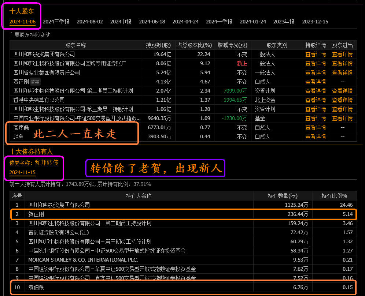Open 股东进出 for 中国农业银行 中证500 shareholder
The image size is (365, 296).
342,118
